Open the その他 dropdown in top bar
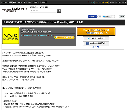The image size is (127, 110). (44, 2)
